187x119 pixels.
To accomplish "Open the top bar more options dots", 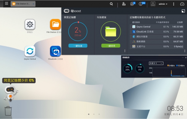I will click(x=173, y=4).
